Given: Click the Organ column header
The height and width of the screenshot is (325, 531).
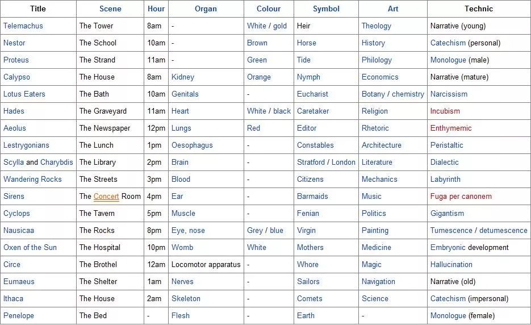Looking at the screenshot, I should pyautogui.click(x=206, y=9).
